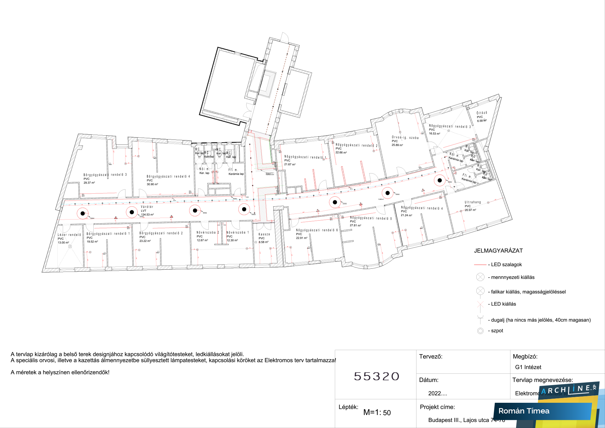Click the szpot legend circle symbol
Viewport: 605px width, 428px height.
(480, 331)
